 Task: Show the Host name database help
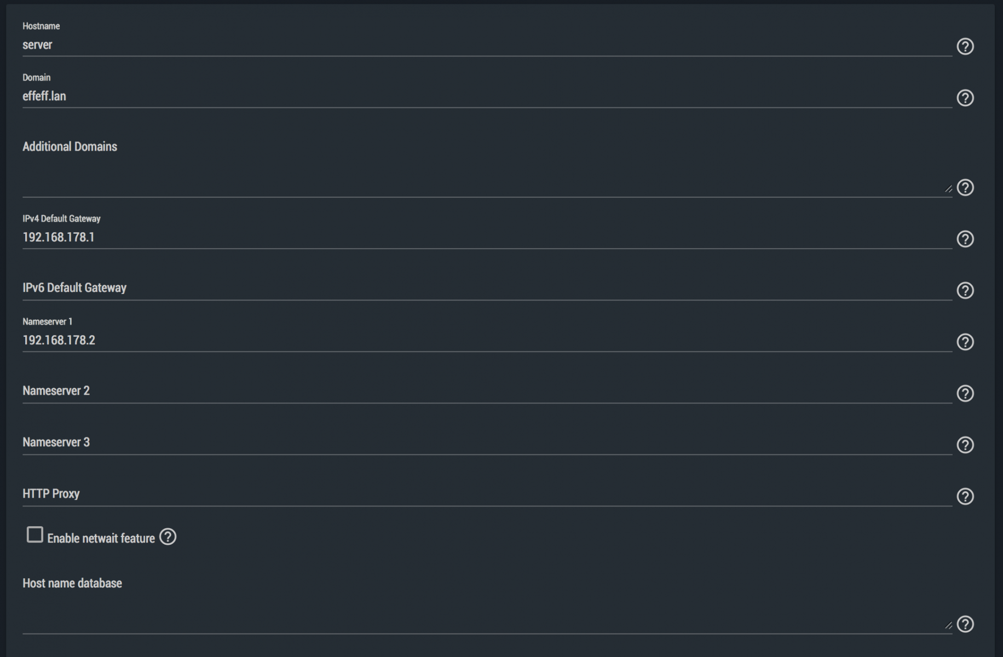(965, 624)
